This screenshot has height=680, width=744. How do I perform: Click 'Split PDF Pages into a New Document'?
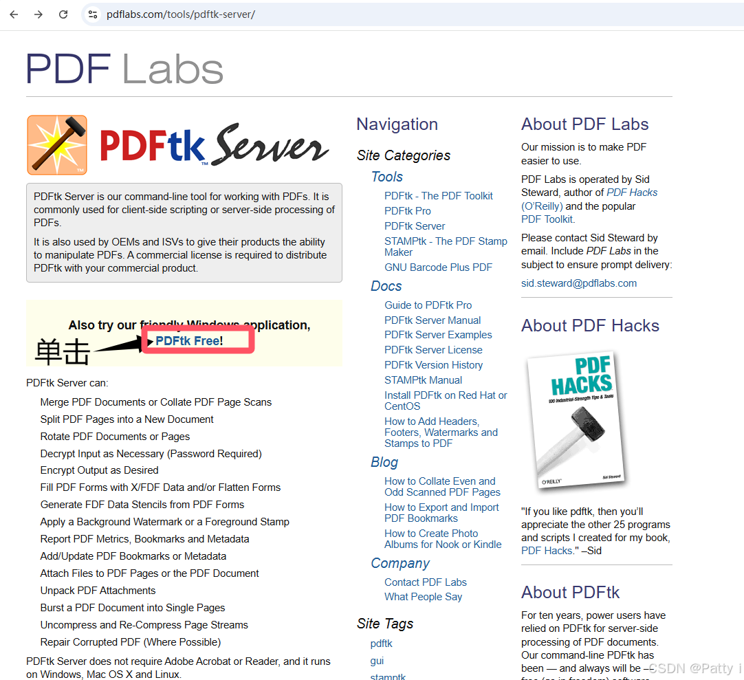click(127, 419)
